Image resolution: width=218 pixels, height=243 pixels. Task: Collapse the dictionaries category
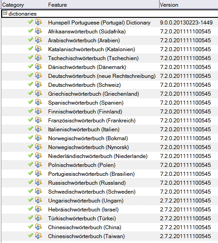tap(5, 13)
